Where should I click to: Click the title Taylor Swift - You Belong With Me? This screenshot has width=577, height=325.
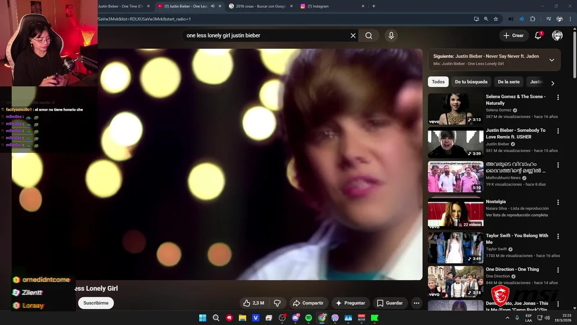pyautogui.click(x=517, y=239)
